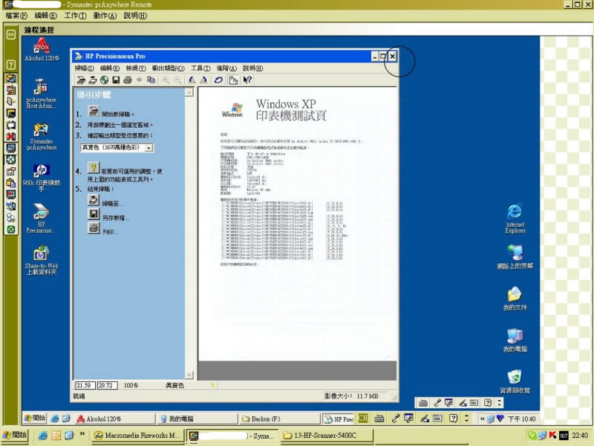Open pcAnywhere Host Admin desktop shortcut
The height and width of the screenshot is (446, 594).
42,94
